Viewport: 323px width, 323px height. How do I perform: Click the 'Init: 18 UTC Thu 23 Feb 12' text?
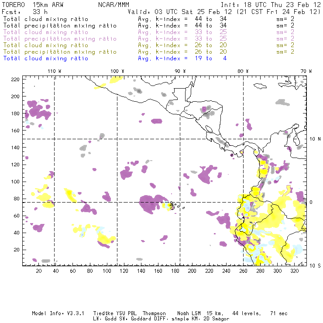click(271, 5)
